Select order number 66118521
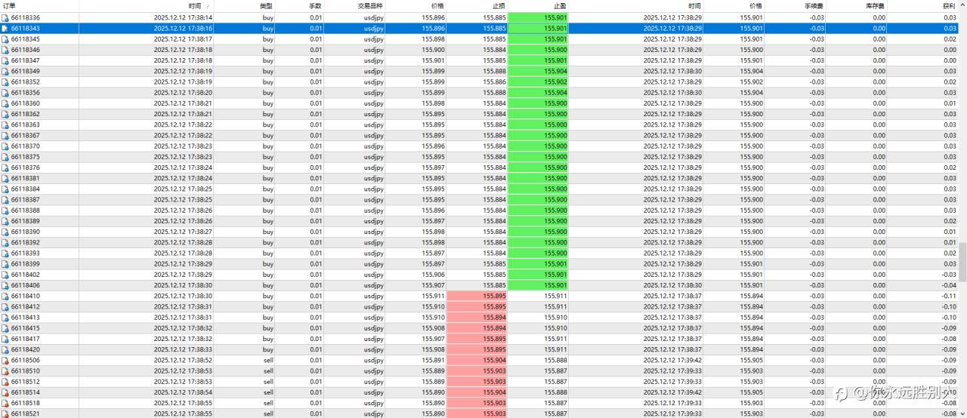The height and width of the screenshot is (418, 967). 26,413
